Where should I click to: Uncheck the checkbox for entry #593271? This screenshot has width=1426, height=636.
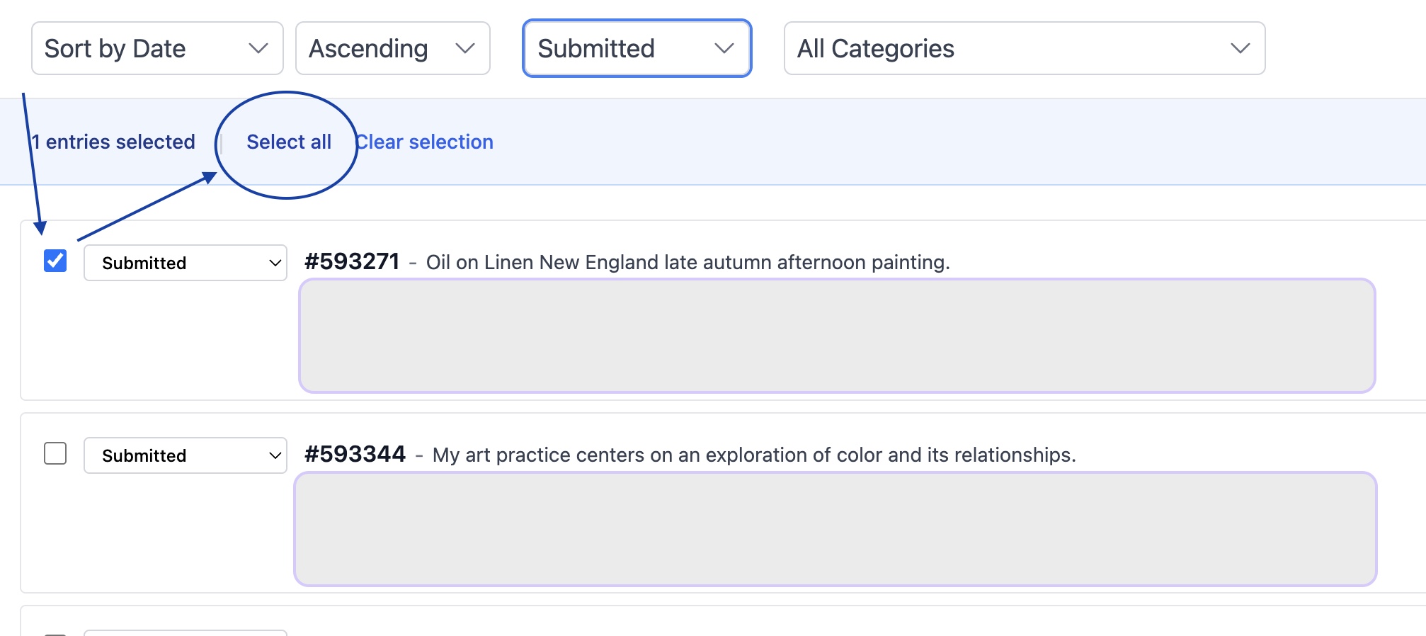coord(55,261)
